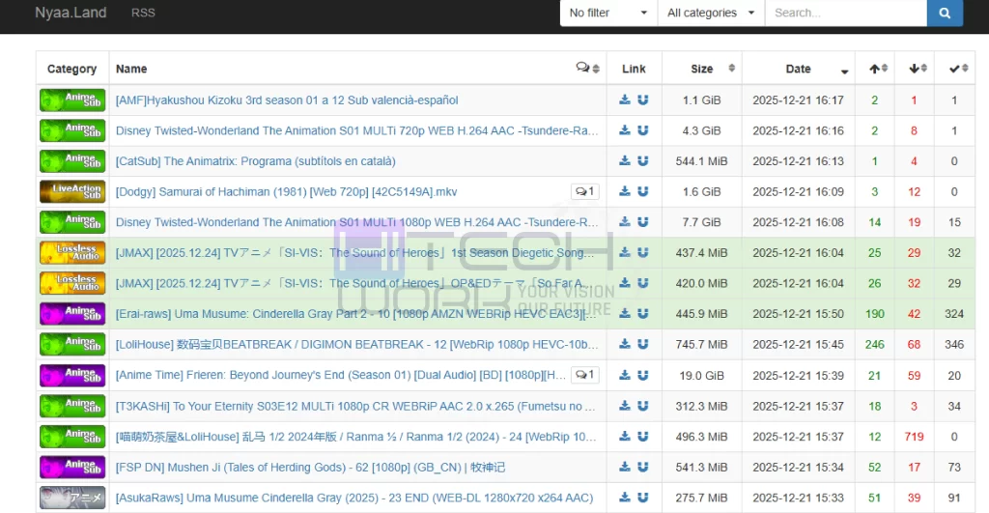
Task: Download torrent file for Hyakushou Kizoku row
Action: click(x=625, y=100)
